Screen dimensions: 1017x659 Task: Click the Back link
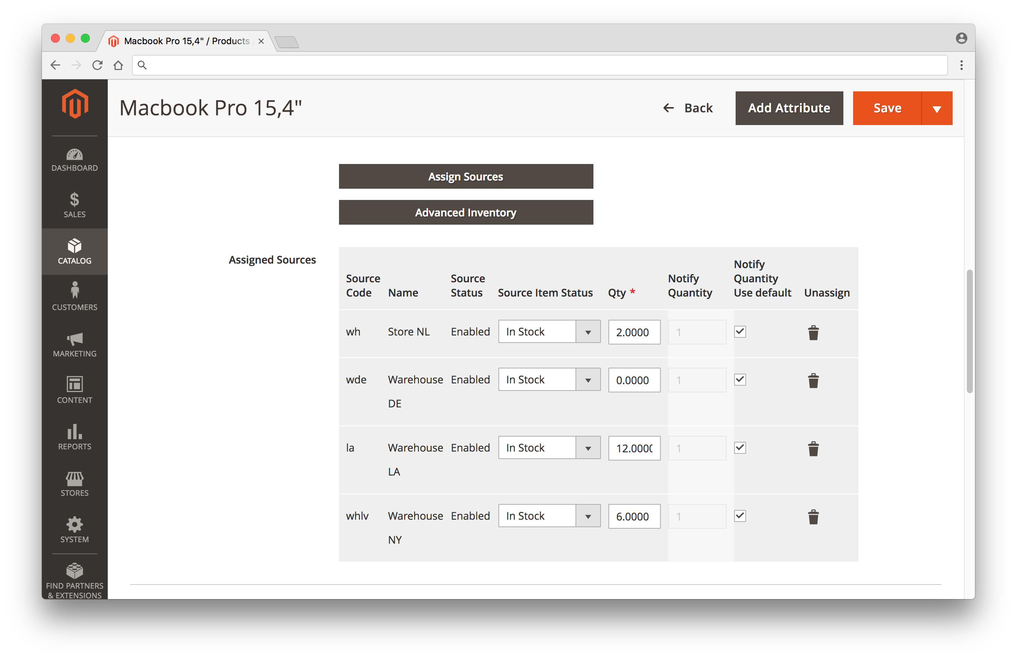click(x=688, y=108)
